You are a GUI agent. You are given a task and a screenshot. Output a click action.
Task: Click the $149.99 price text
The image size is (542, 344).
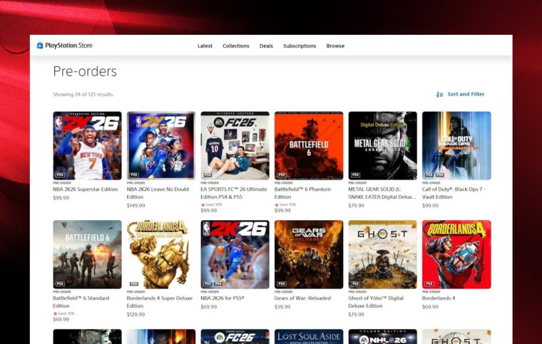point(135,206)
